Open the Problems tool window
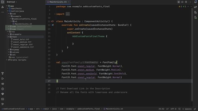Image resolution: width=198 pixels, height=111 pixels. tap(2, 89)
